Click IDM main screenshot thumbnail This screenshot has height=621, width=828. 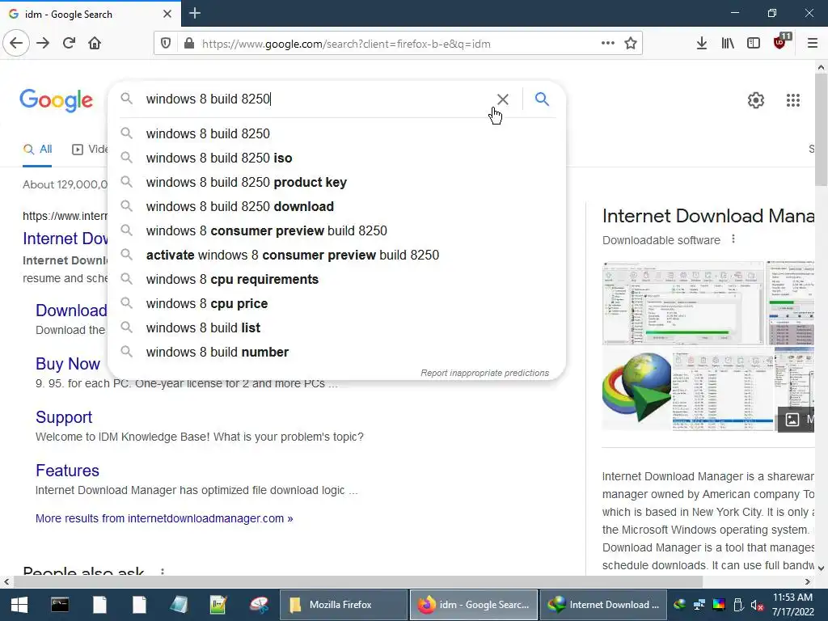point(682,303)
